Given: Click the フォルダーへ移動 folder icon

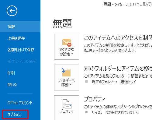Looking at the screenshot, I should coord(66,72).
